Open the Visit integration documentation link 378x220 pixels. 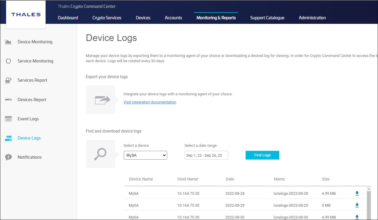pos(150,102)
